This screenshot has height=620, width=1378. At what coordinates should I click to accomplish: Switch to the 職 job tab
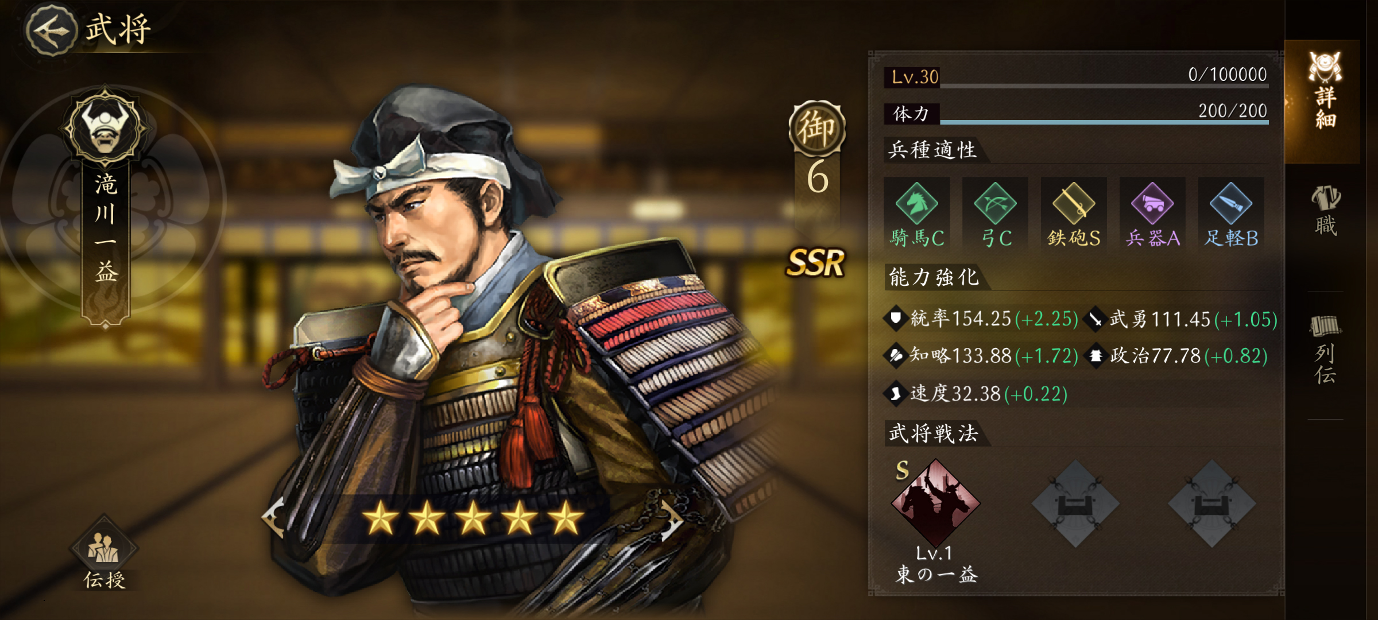point(1325,210)
